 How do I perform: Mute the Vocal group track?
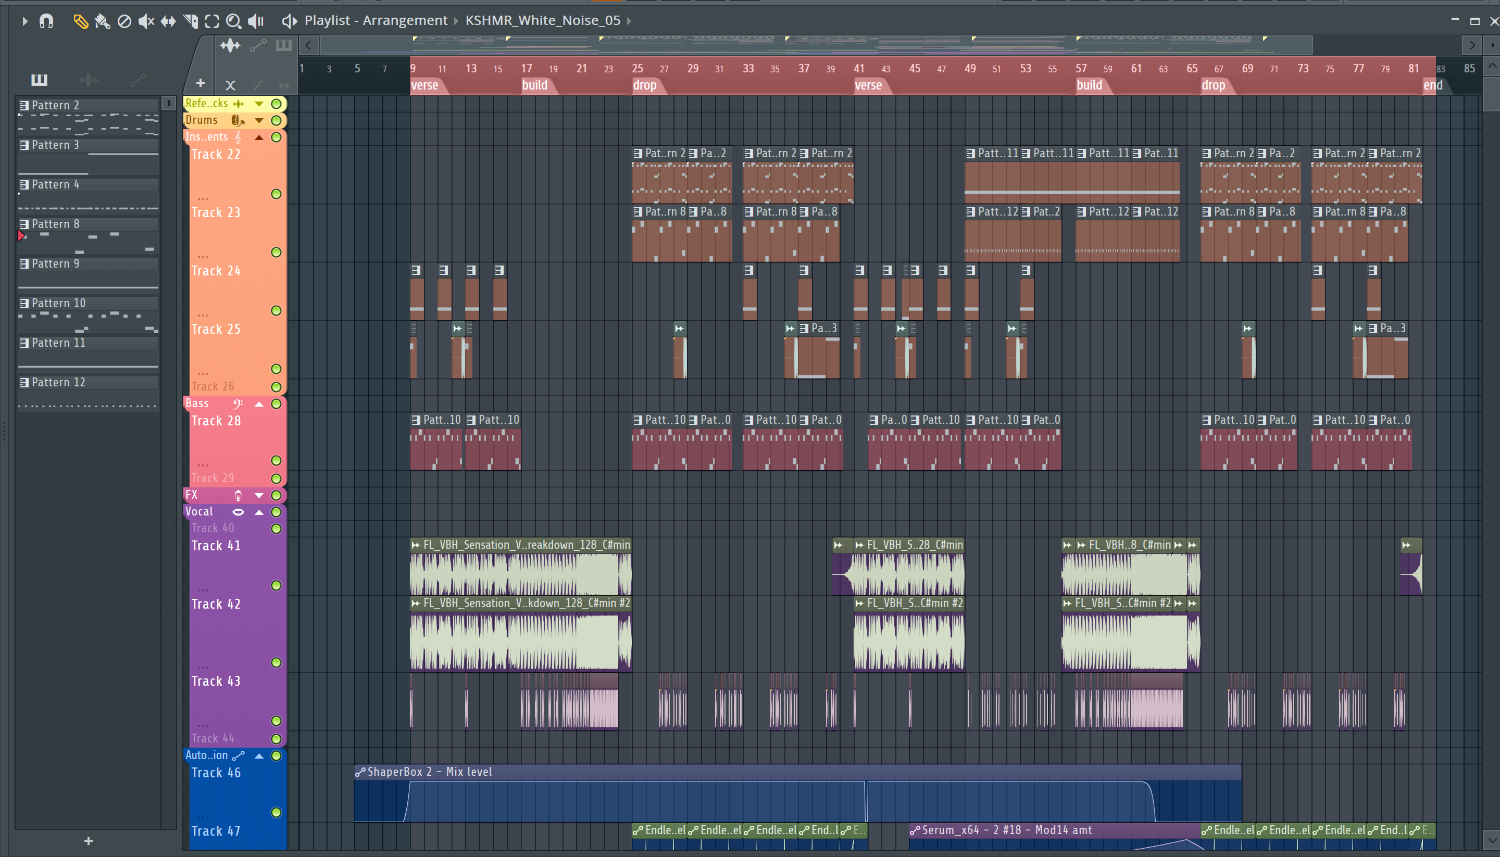(x=276, y=511)
